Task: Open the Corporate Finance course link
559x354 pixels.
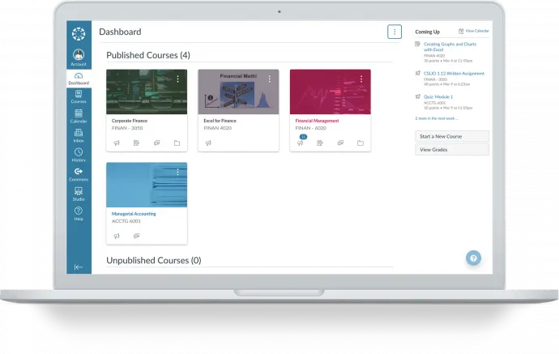Action: click(130, 121)
